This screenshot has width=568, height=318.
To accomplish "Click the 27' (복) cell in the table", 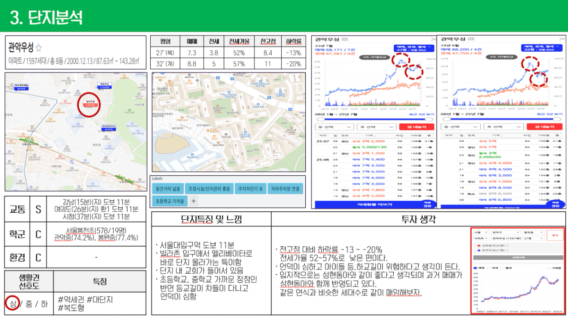I will [165, 53].
